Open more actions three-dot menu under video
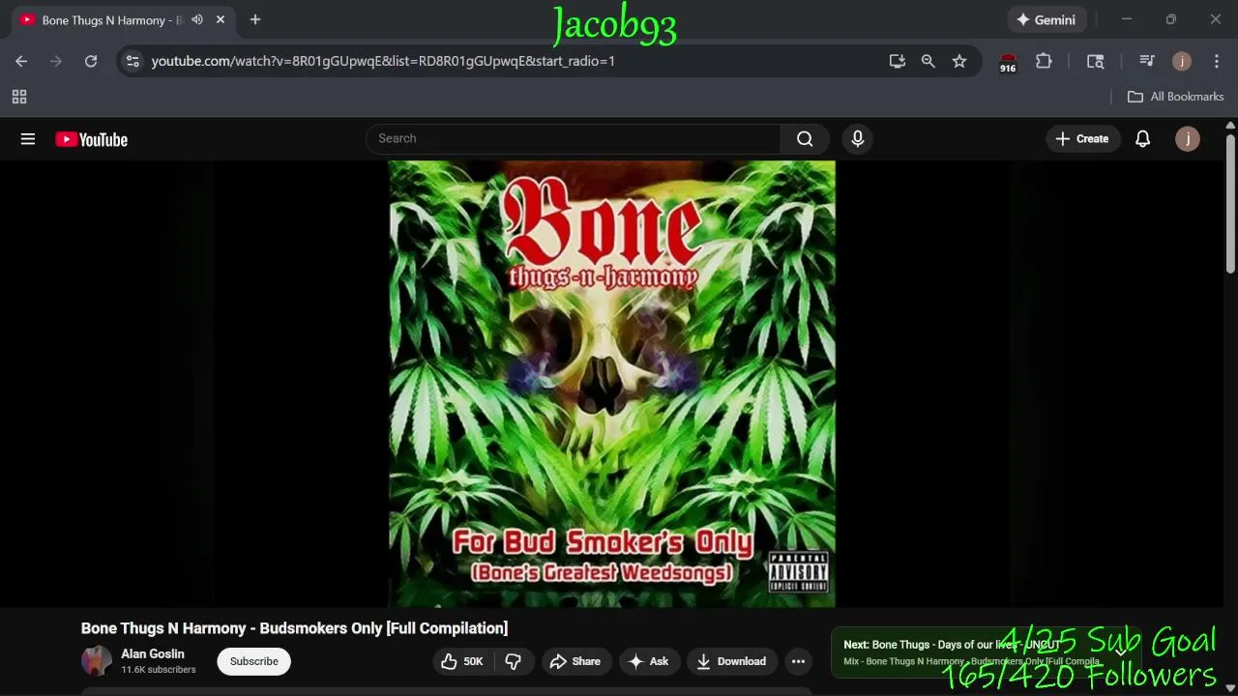Screen dimensions: 1238x696 coord(798,661)
